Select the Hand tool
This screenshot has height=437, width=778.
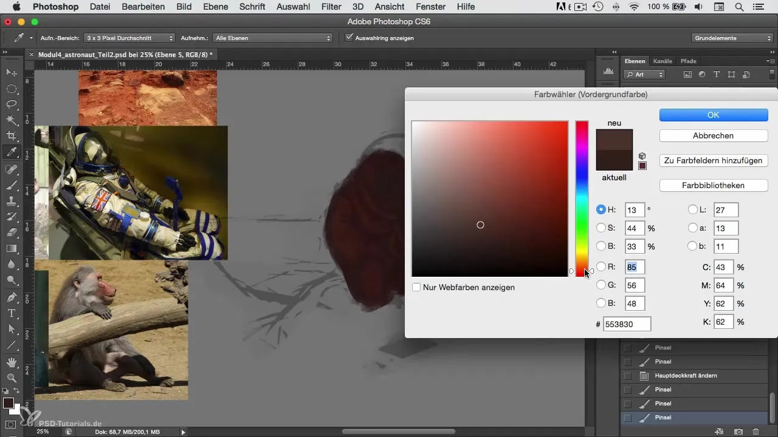point(12,362)
